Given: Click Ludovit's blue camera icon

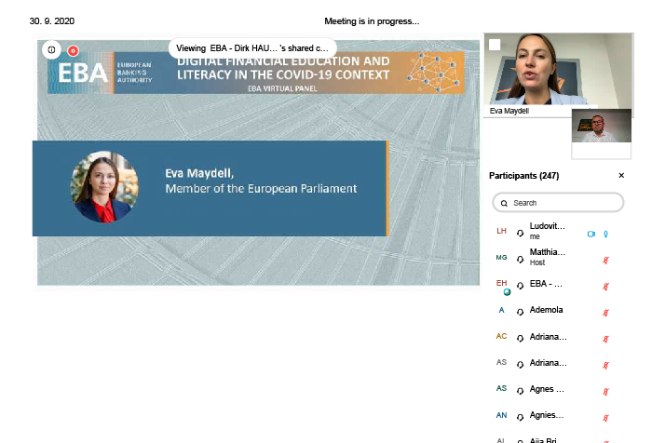Looking at the screenshot, I should (590, 234).
